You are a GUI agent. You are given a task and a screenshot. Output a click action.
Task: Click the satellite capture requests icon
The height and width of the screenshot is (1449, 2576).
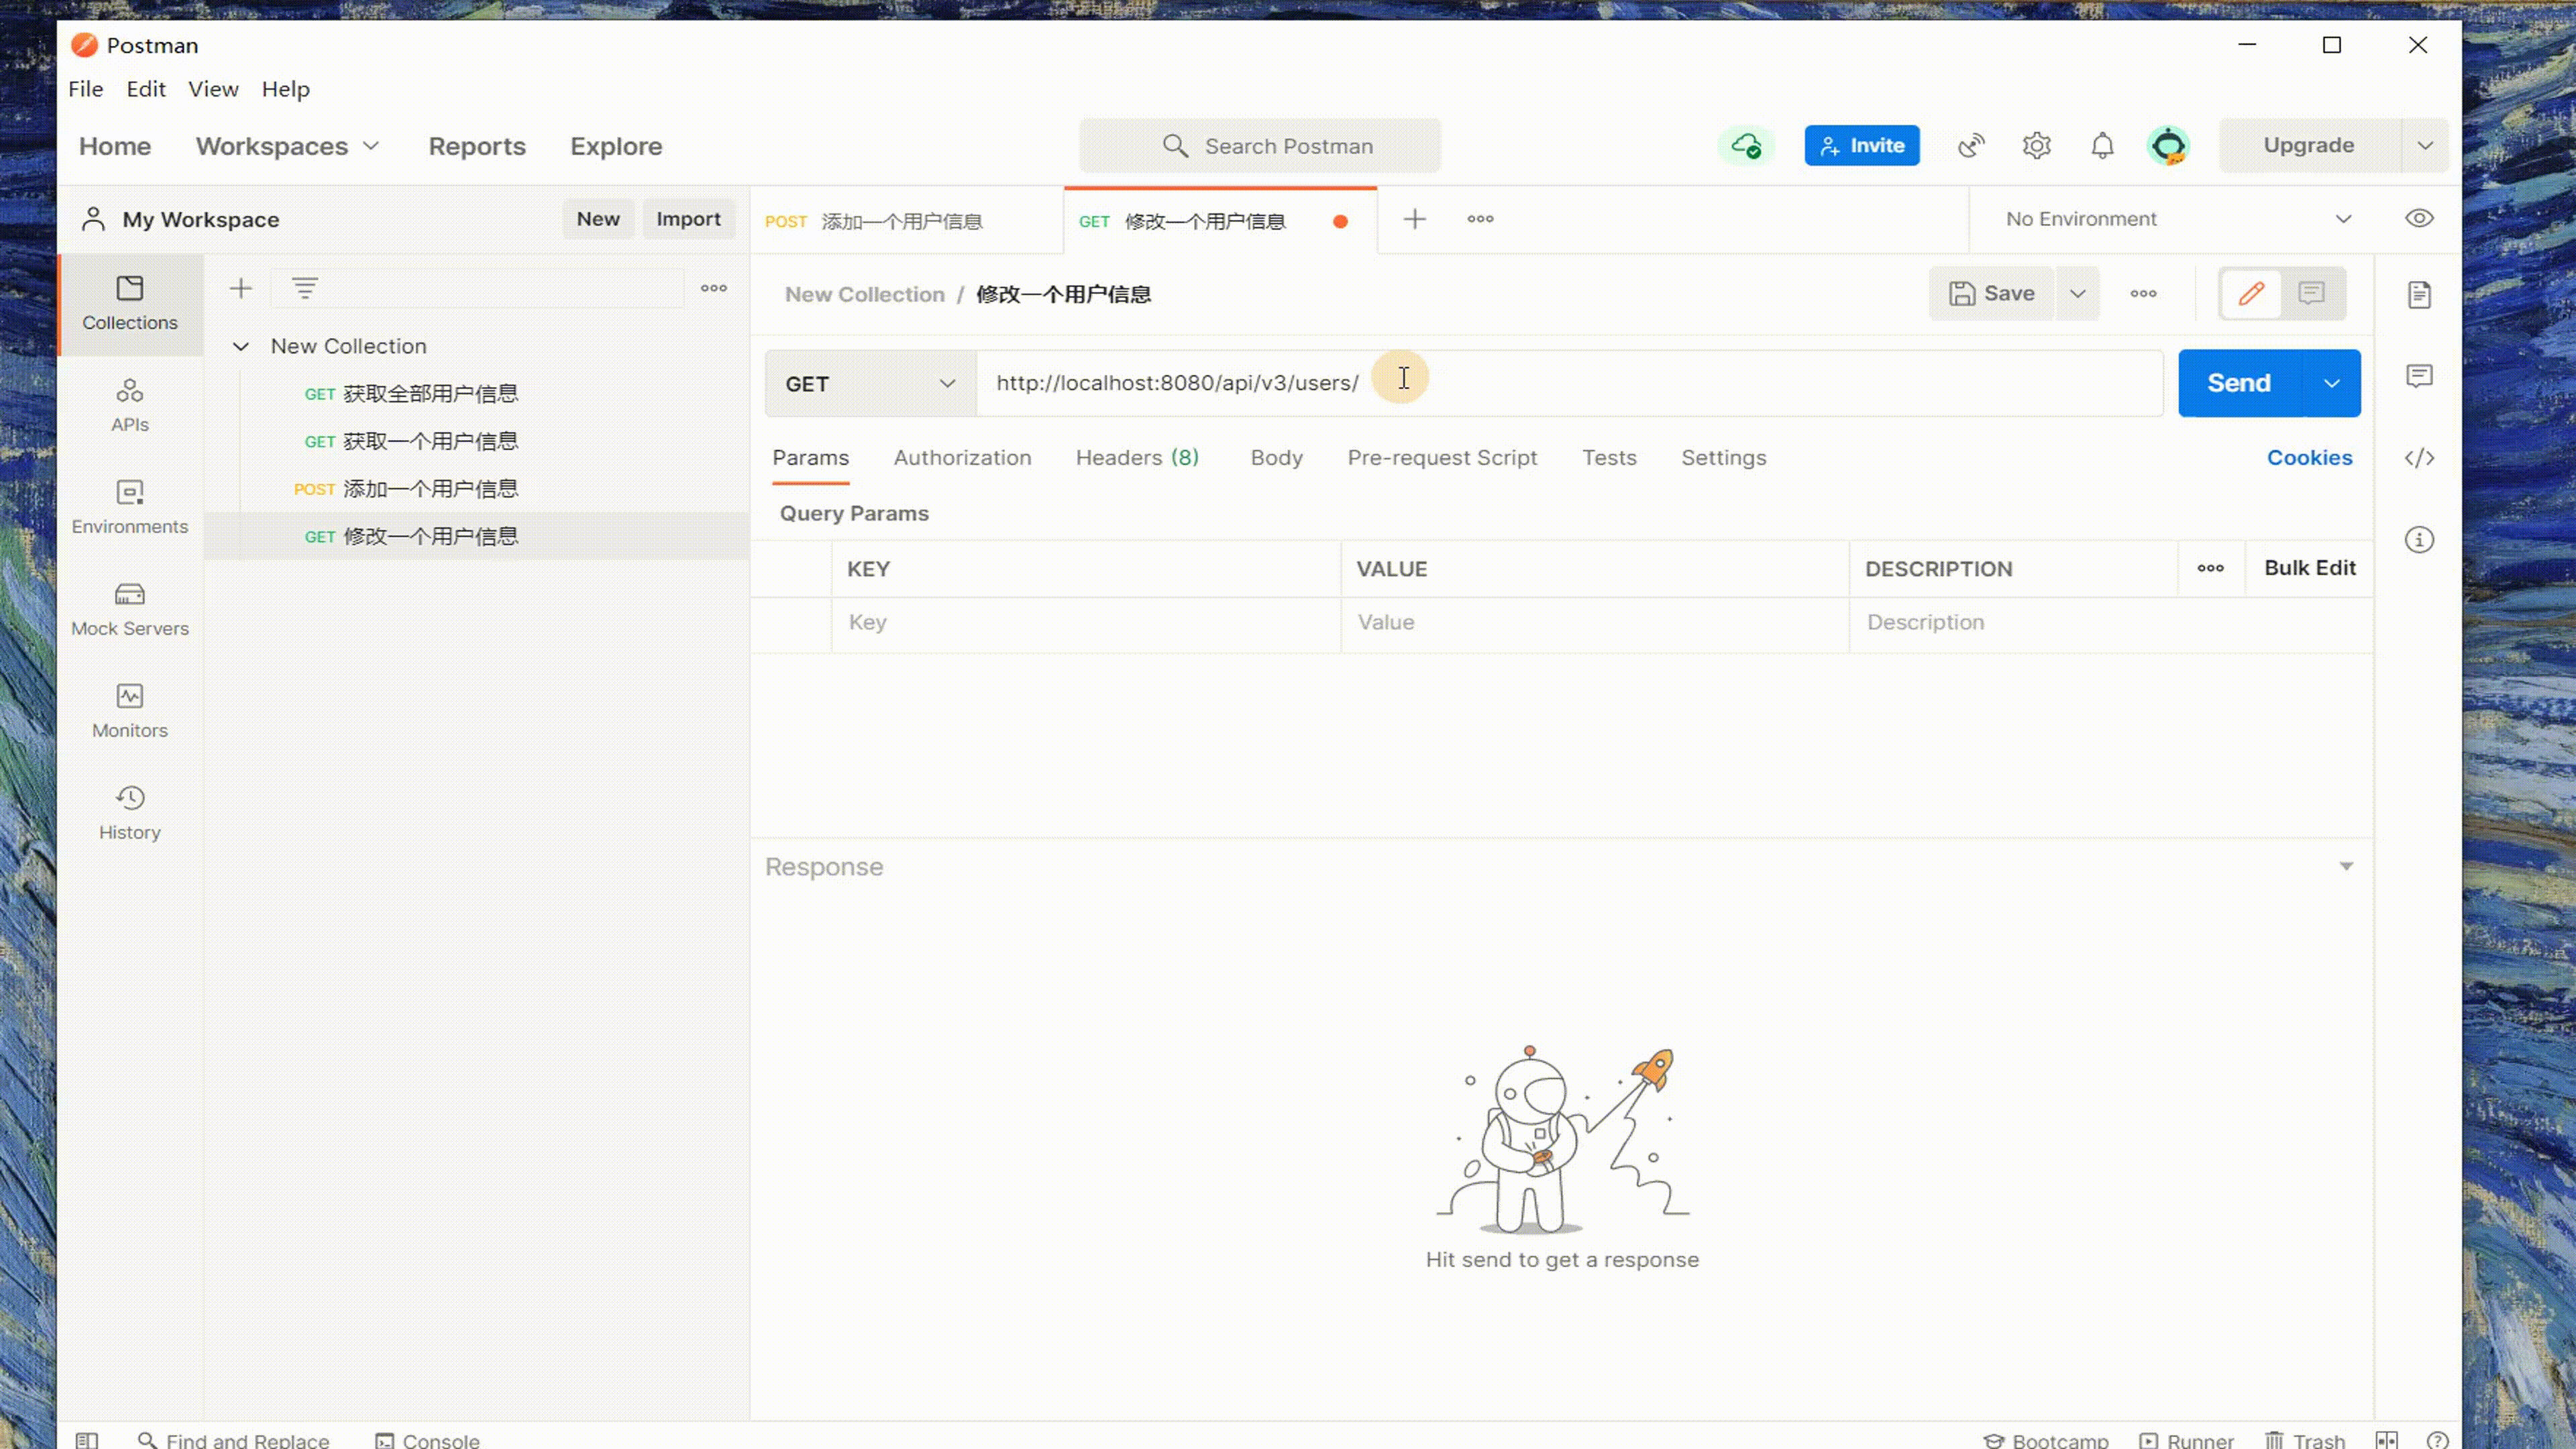coord(1971,146)
